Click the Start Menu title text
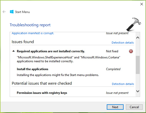 coord(22,12)
